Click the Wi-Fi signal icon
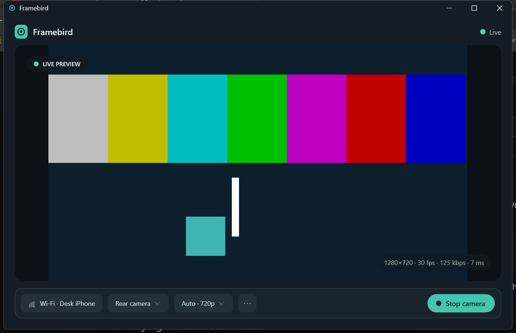 32,304
